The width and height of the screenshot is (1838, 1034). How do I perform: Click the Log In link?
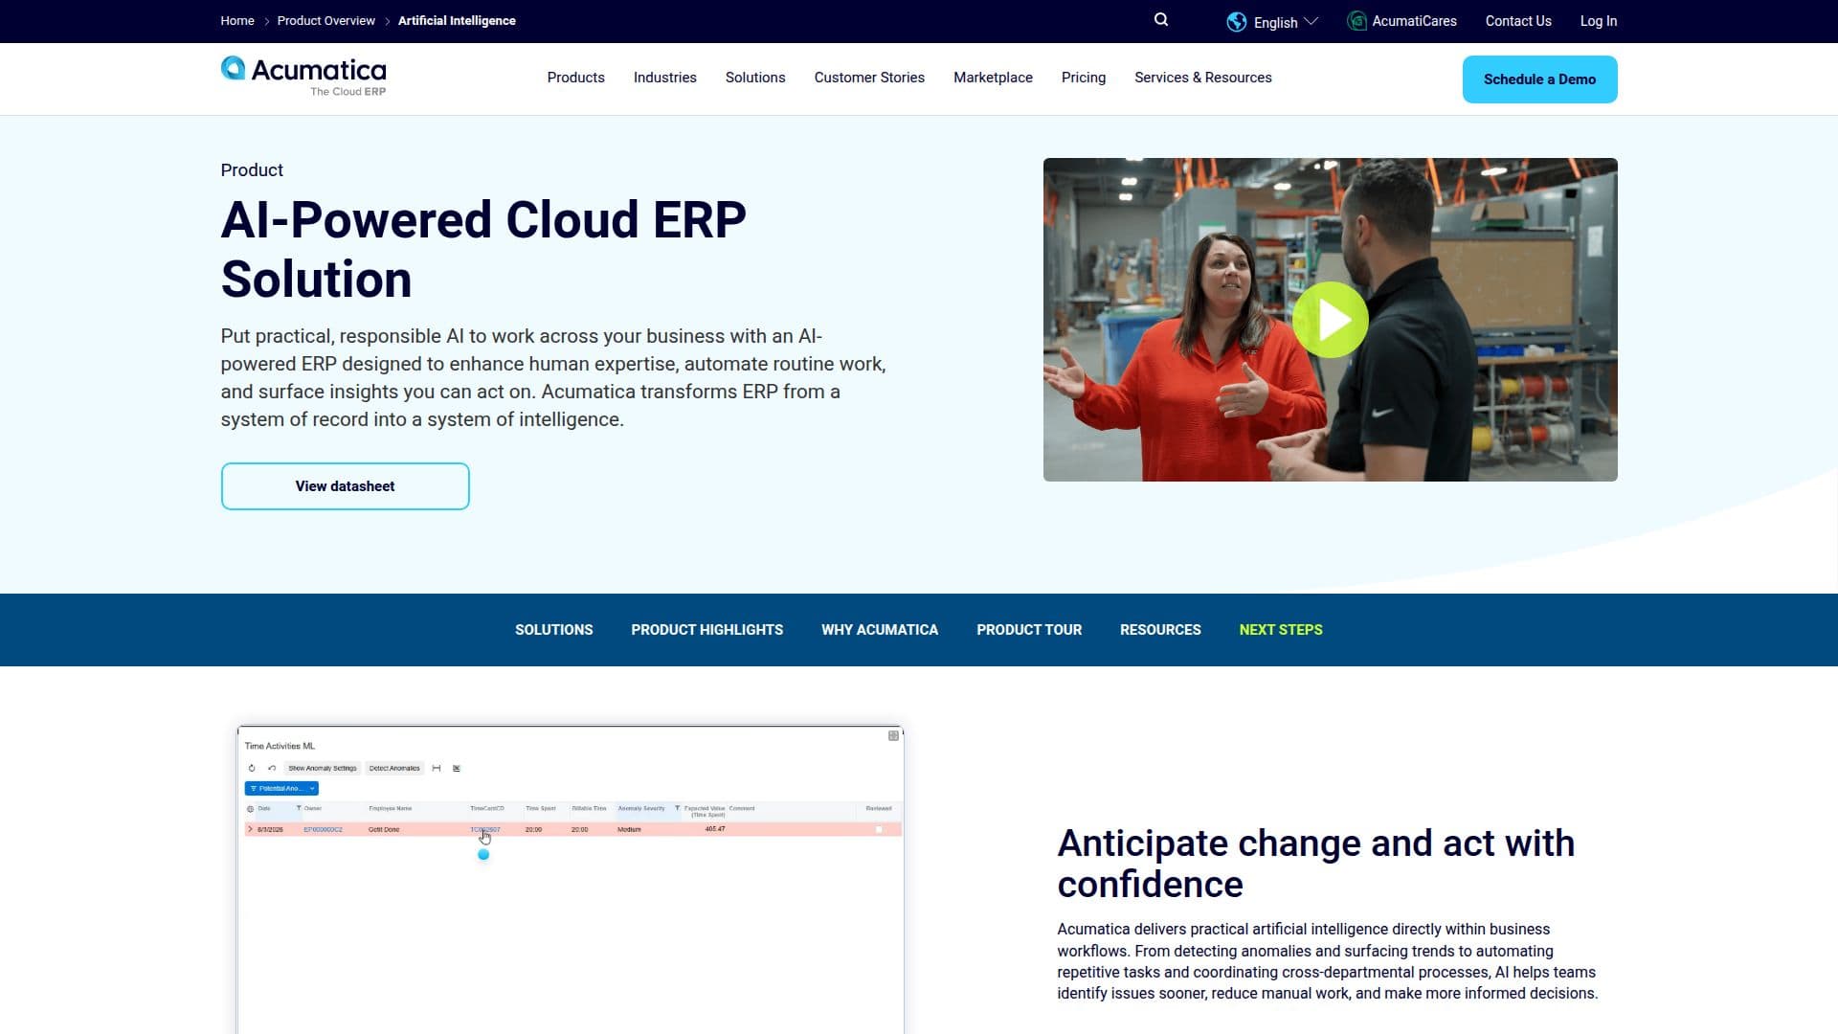(x=1598, y=21)
